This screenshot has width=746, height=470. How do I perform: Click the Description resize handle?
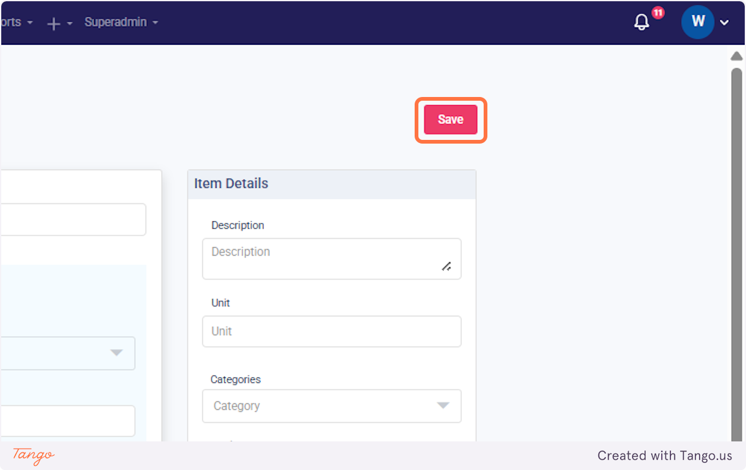tap(446, 266)
